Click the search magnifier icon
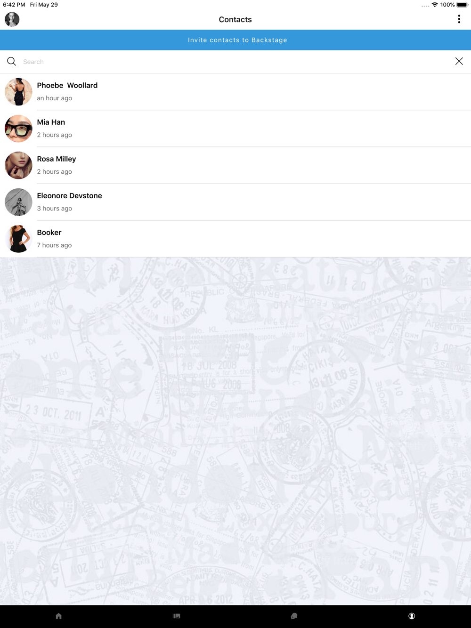471x628 pixels. tap(12, 62)
